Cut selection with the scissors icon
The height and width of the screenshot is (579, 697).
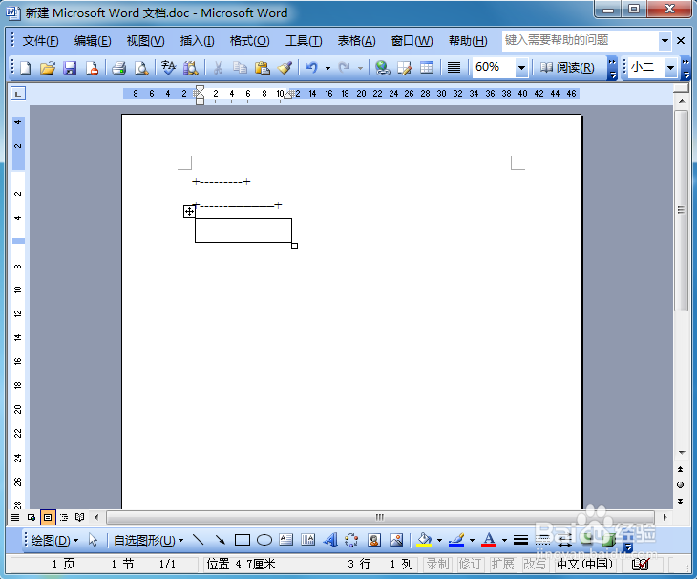tap(218, 68)
